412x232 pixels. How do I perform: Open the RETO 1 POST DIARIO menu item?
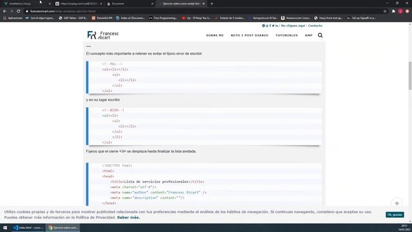click(249, 35)
